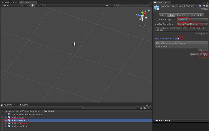The width and height of the screenshot is (209, 131).
Task: Open the Gizmos dropdown
Action: 107,5
